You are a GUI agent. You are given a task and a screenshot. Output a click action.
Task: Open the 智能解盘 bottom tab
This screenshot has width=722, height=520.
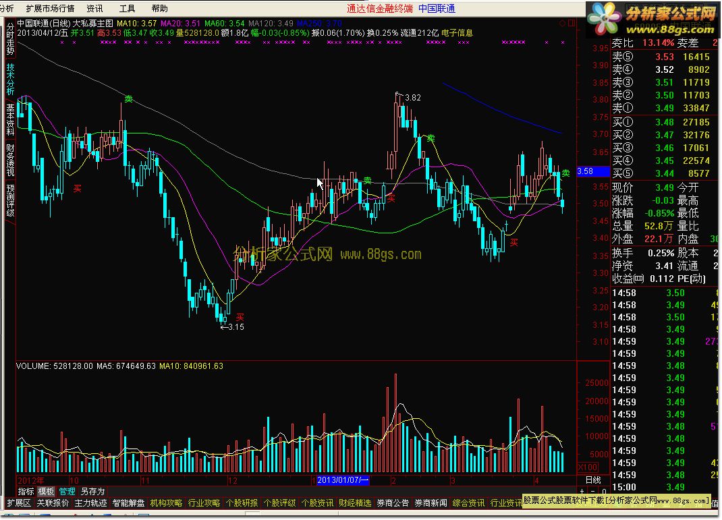(128, 503)
